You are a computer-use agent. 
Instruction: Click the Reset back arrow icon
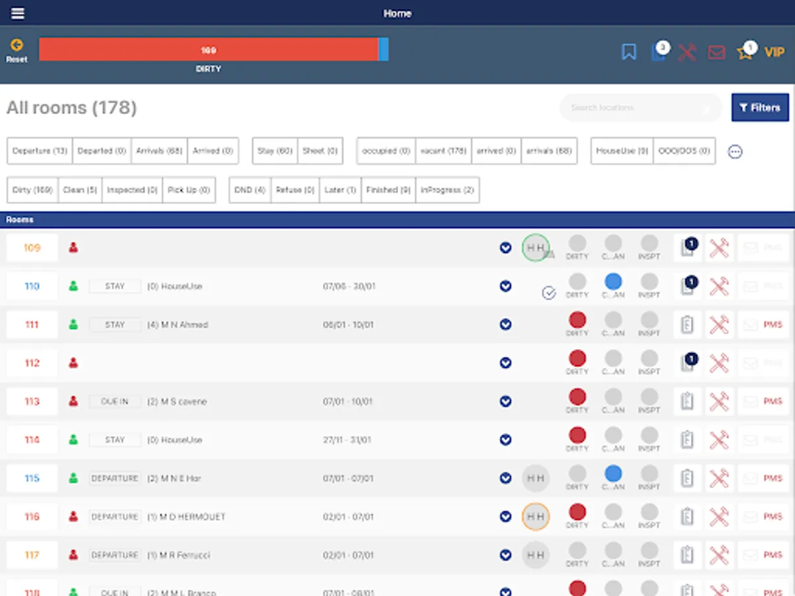click(17, 46)
